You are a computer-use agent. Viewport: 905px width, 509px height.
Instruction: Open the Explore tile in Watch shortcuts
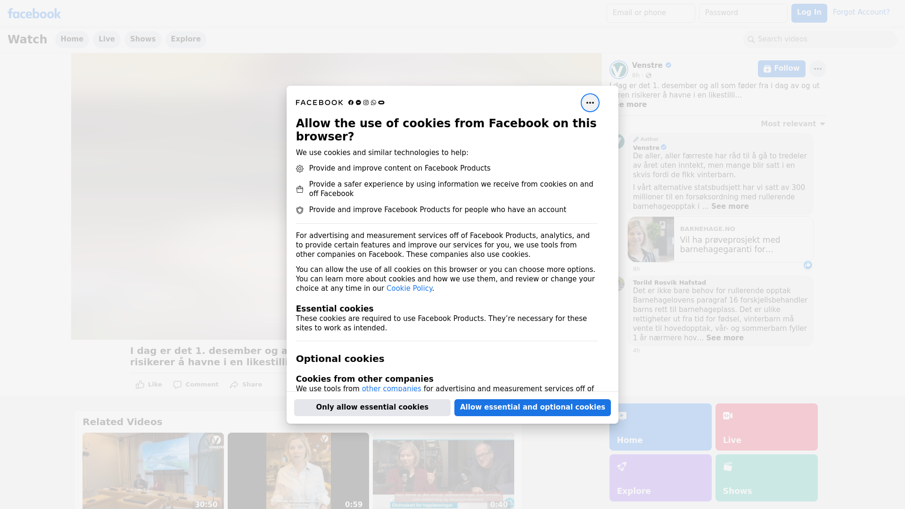coord(660,478)
